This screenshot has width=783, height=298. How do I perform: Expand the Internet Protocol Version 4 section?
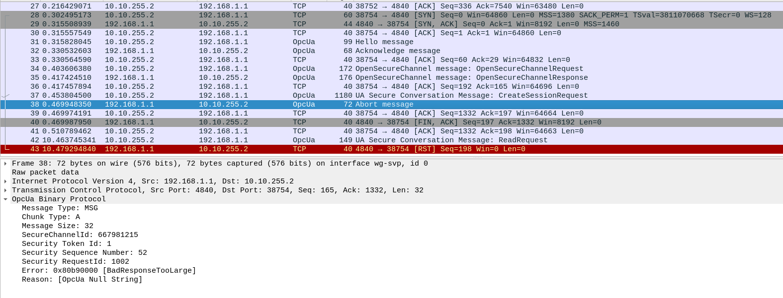pyautogui.click(x=5, y=181)
